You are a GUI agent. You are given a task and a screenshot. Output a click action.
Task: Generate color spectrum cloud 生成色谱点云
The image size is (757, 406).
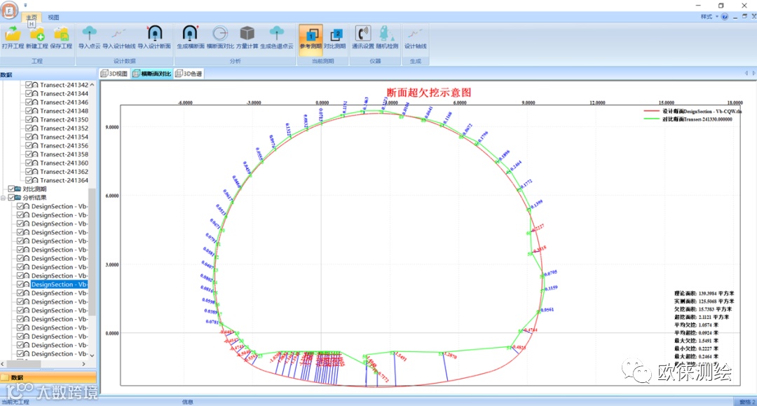277,38
